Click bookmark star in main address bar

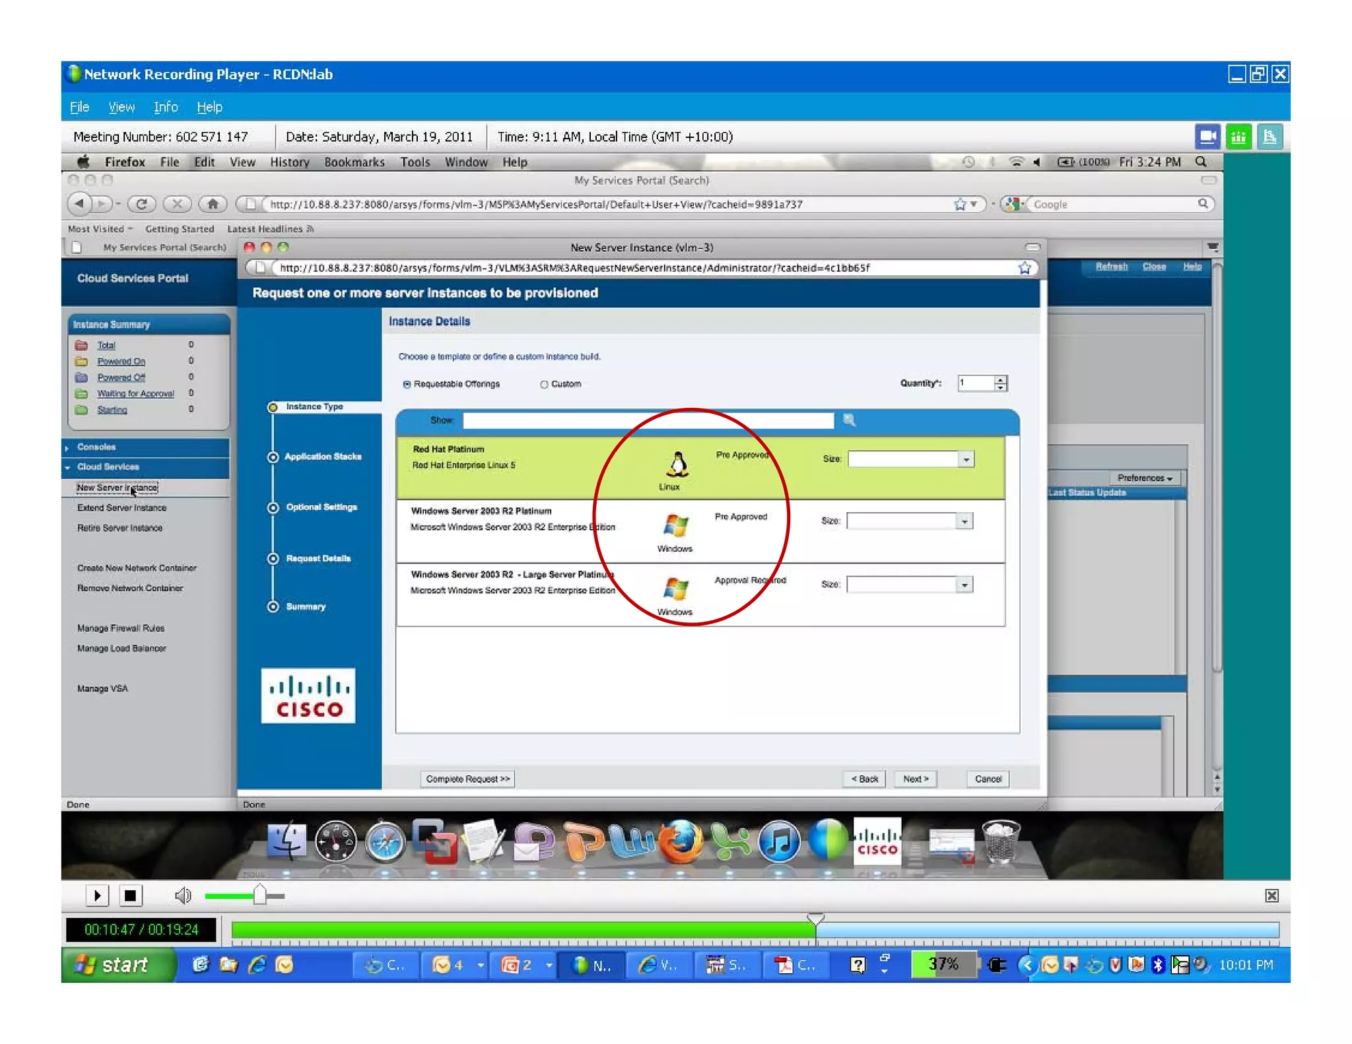959,205
